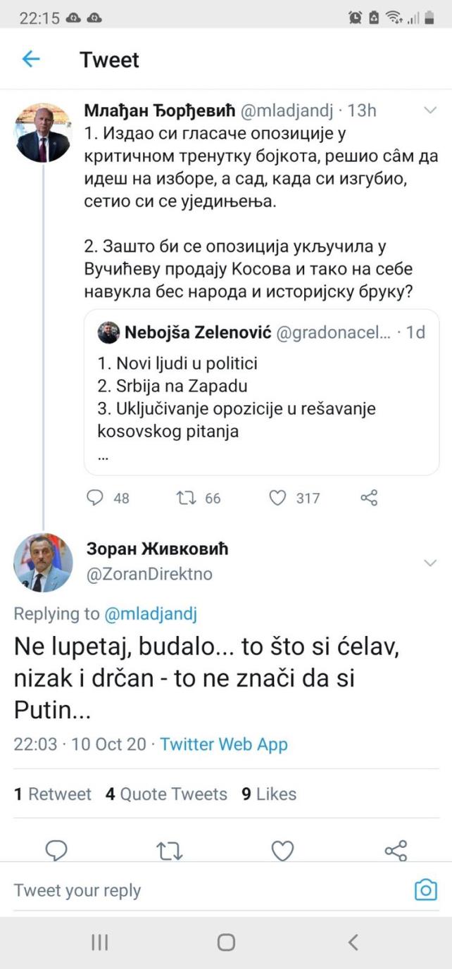
Task: Retweet the tweet with 66 retweets
Action: 186,498
